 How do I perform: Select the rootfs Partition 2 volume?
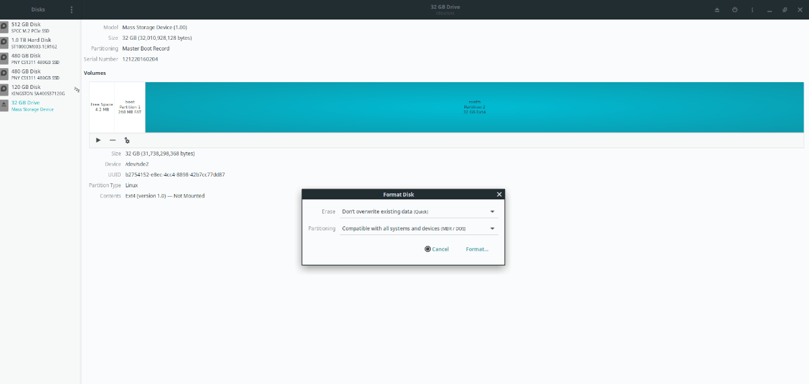click(475, 107)
